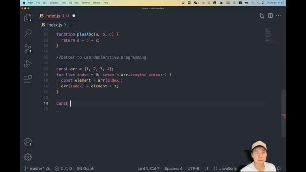Open the Run and Debug view
306x172 pixels.
[28, 64]
